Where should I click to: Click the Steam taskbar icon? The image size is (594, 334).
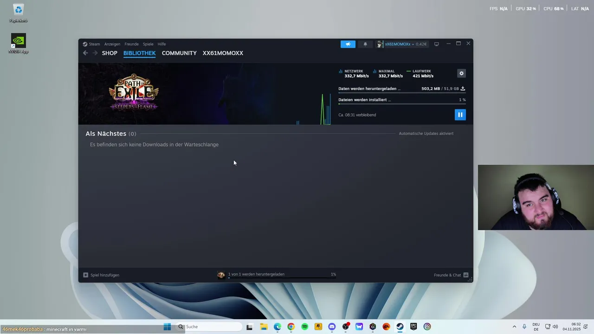pos(400,327)
